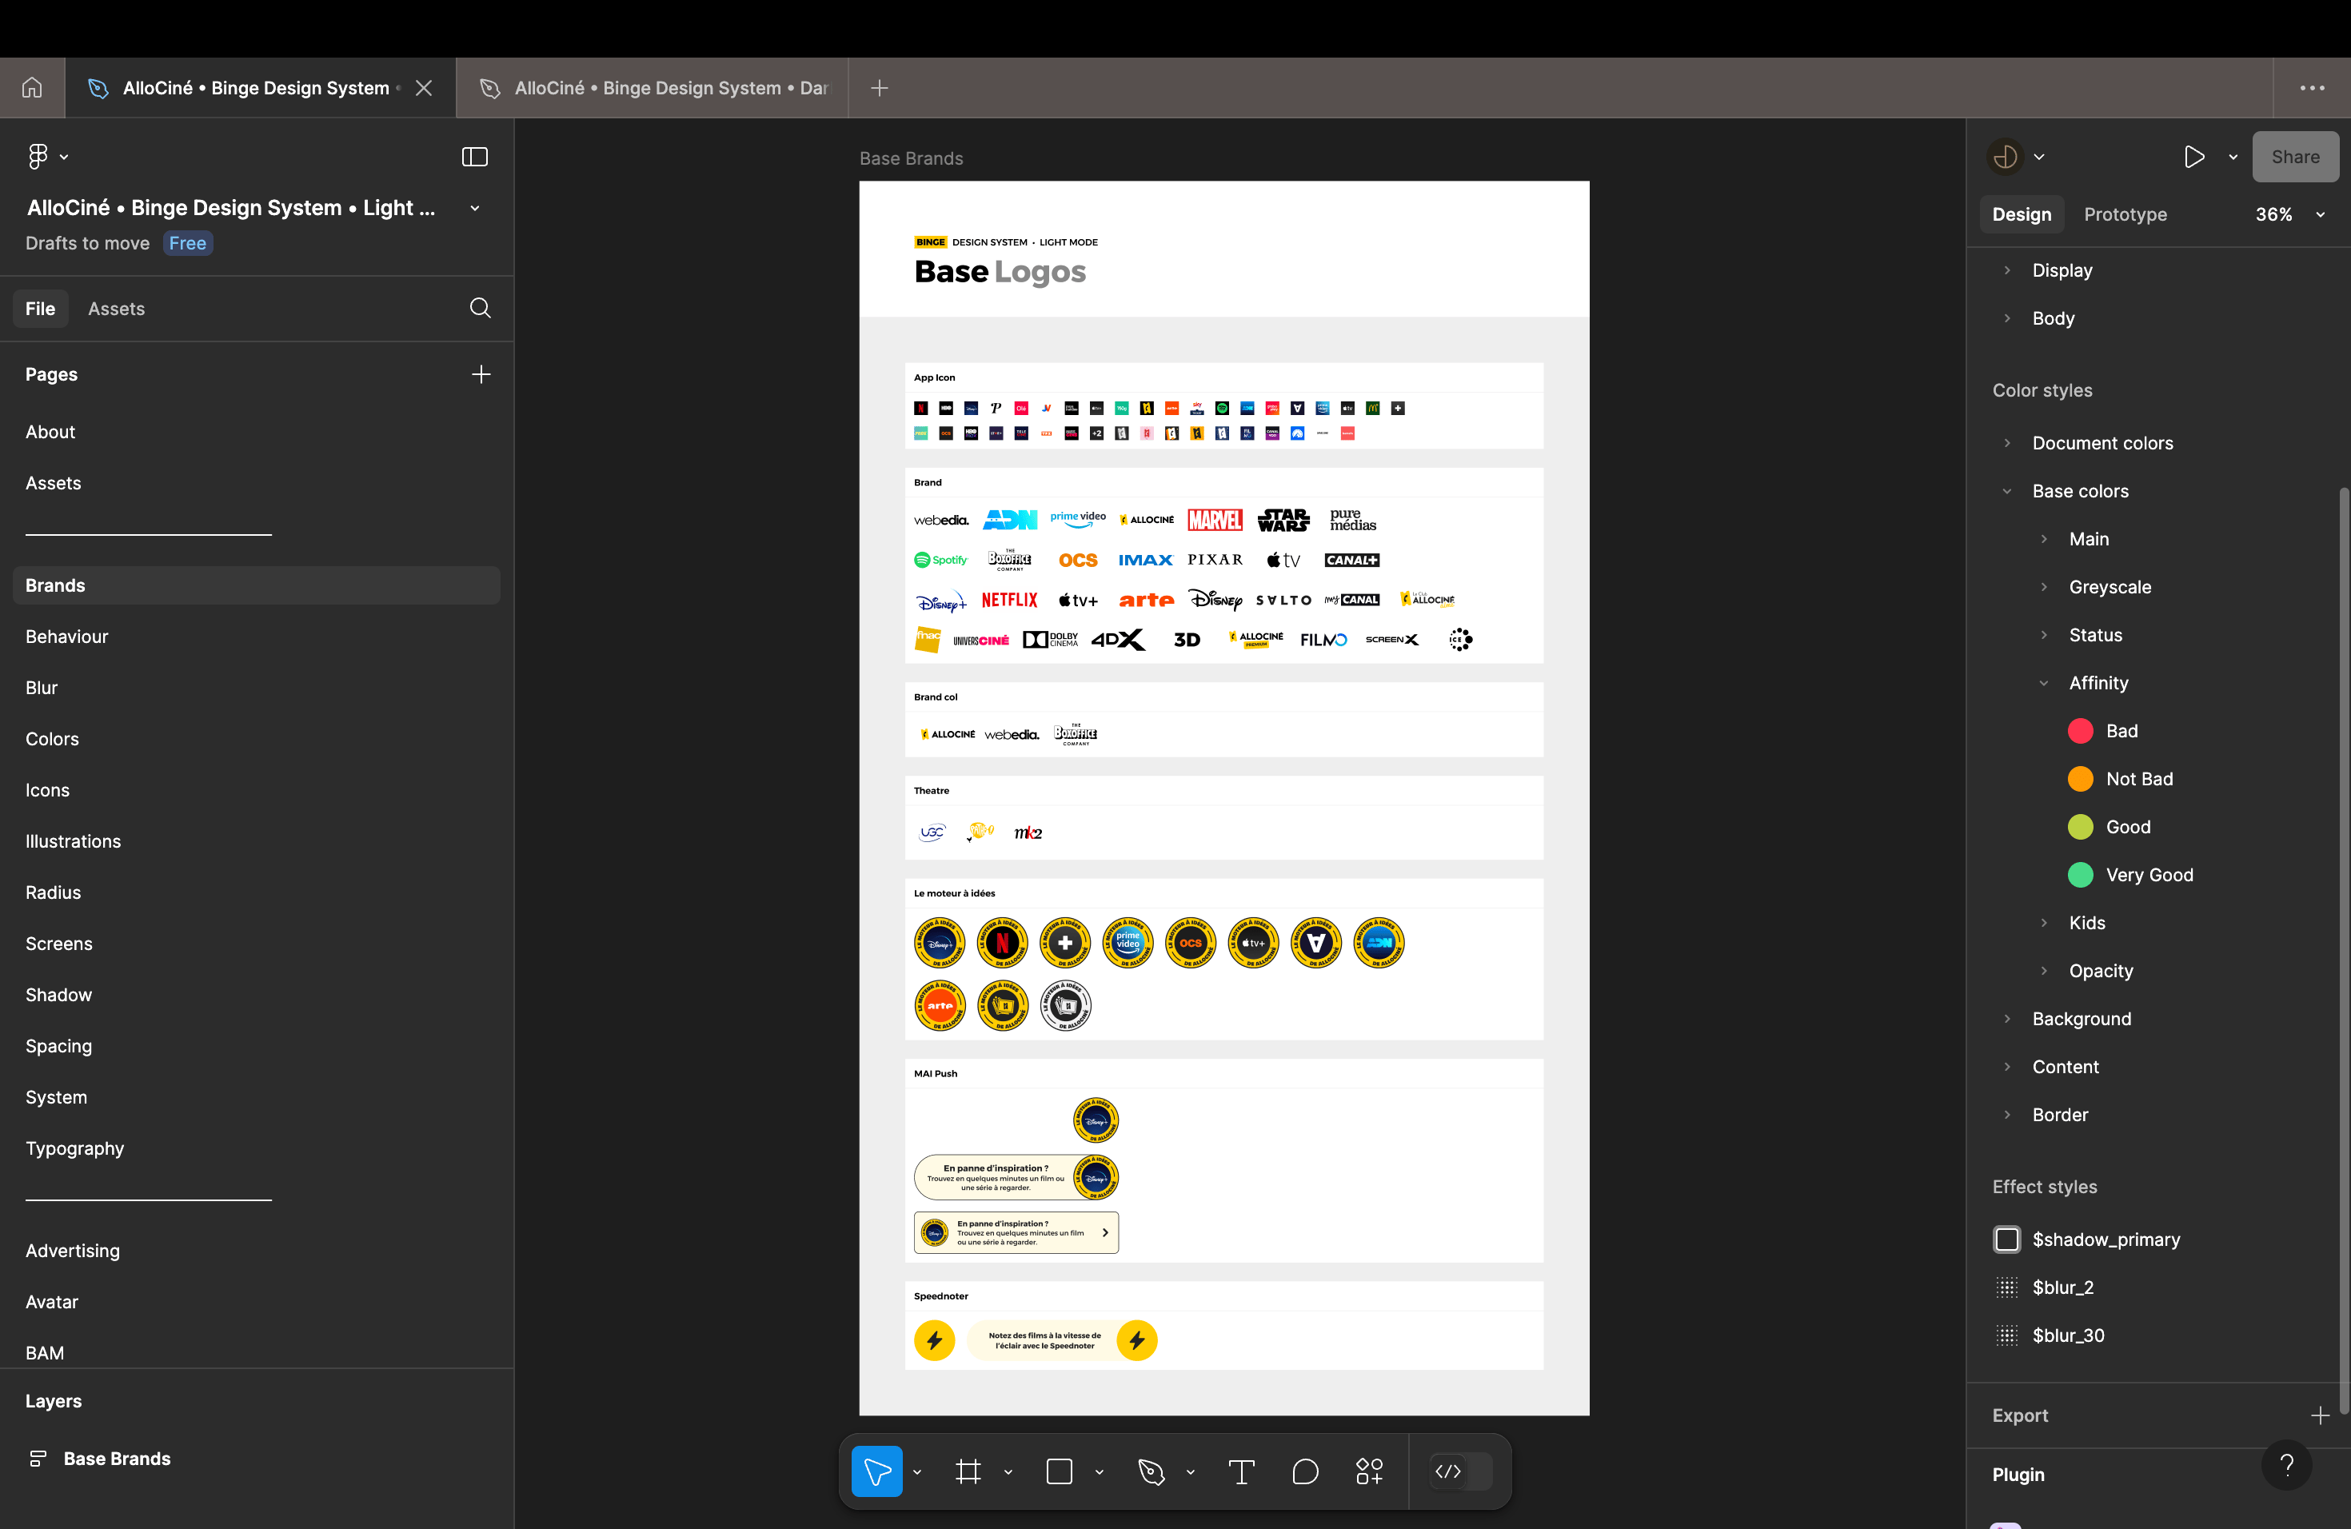Image resolution: width=2351 pixels, height=1529 pixels.
Task: Expand the Greyscale color group
Action: tap(2044, 587)
